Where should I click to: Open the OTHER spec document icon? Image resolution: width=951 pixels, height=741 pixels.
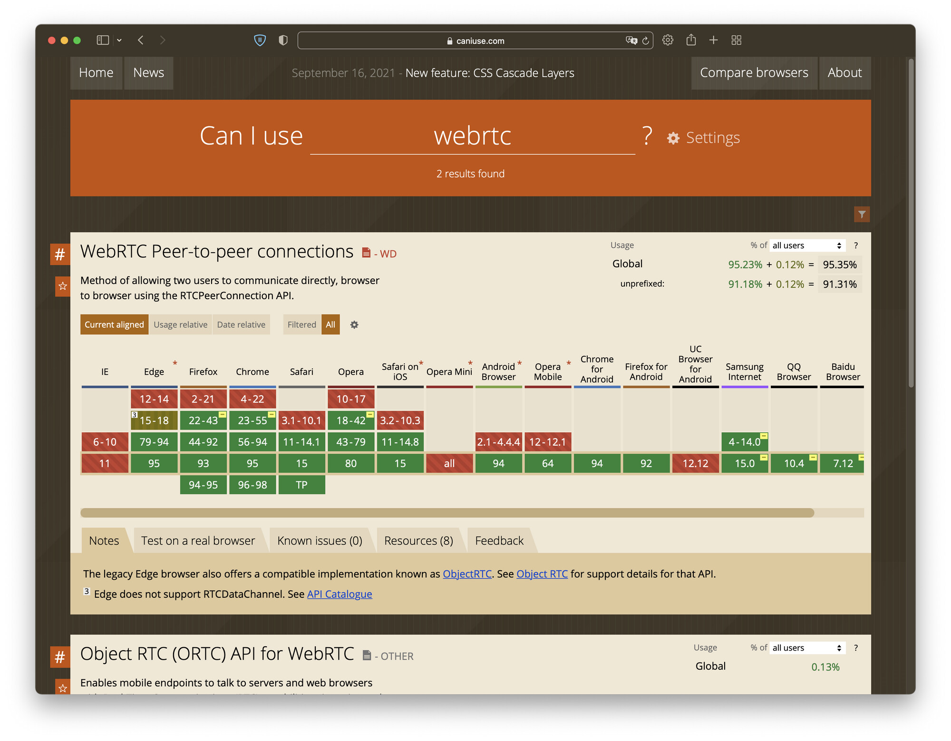coord(367,655)
